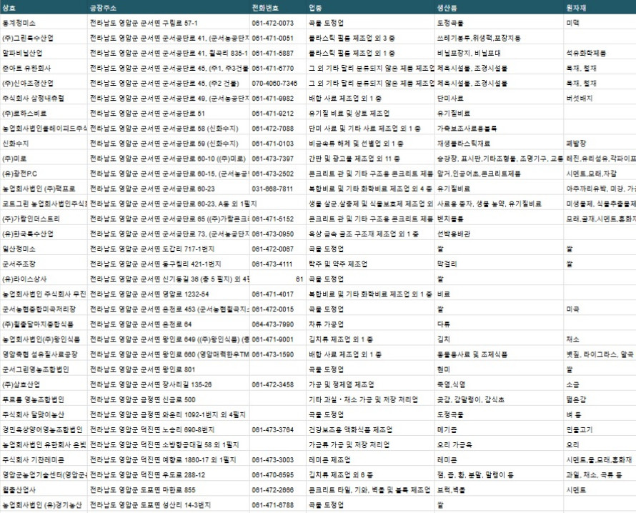Click the 소금 raw material cell
The image size is (636, 513).
pos(600,384)
